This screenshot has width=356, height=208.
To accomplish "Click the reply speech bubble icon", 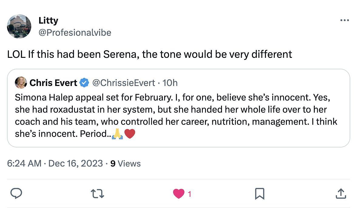I will coord(16,193).
